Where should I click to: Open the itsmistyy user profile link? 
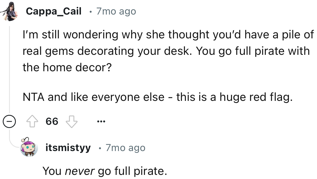coord(68,148)
